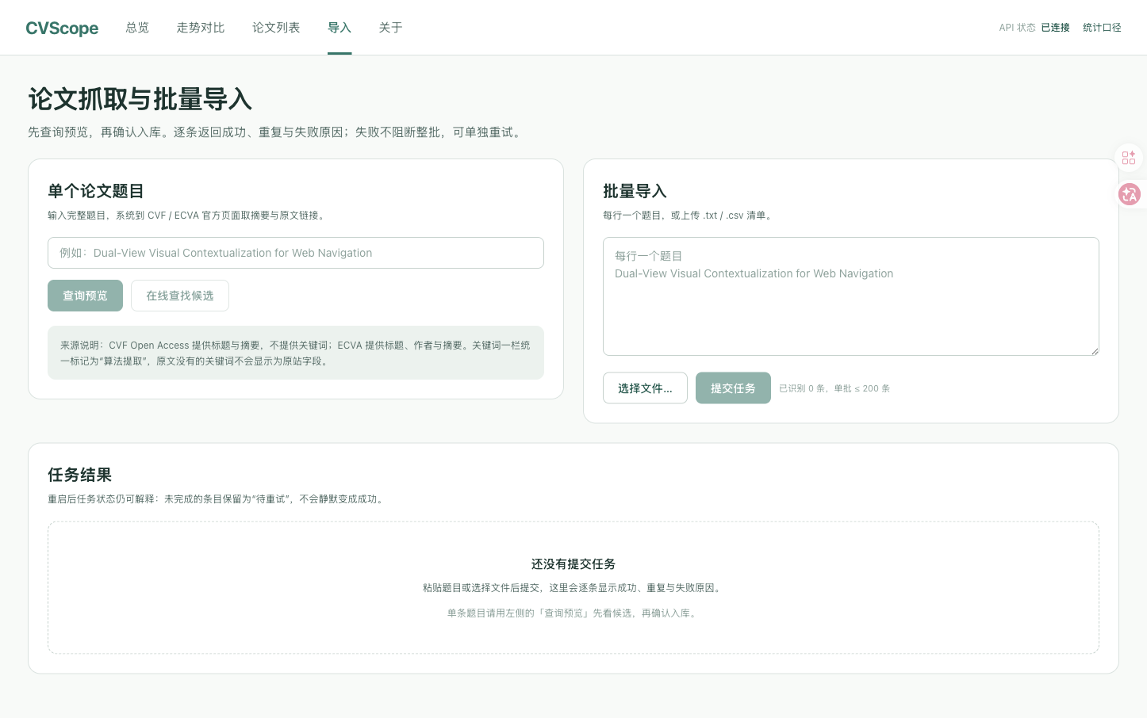
Task: Click the 在线查找候选 button
Action: 180,296
